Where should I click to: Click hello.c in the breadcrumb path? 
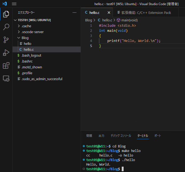click(107, 20)
